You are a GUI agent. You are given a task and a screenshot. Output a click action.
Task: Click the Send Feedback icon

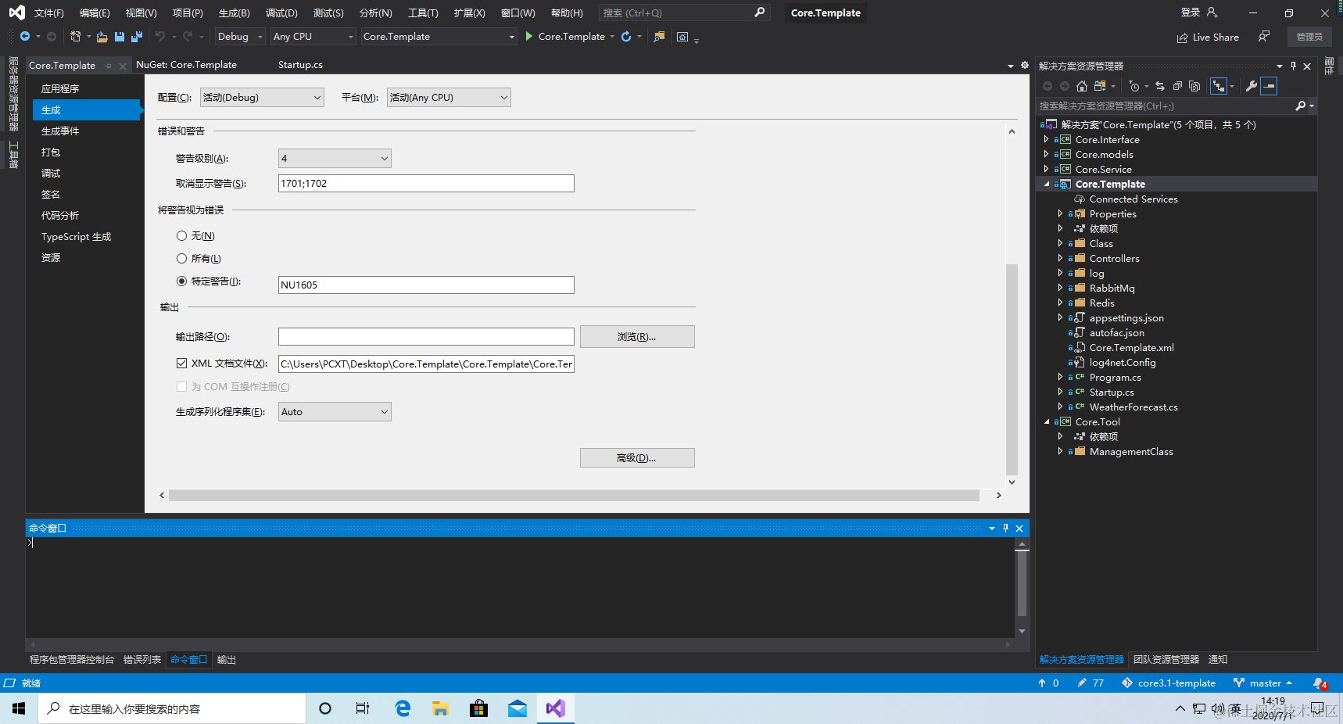pyautogui.click(x=1264, y=37)
